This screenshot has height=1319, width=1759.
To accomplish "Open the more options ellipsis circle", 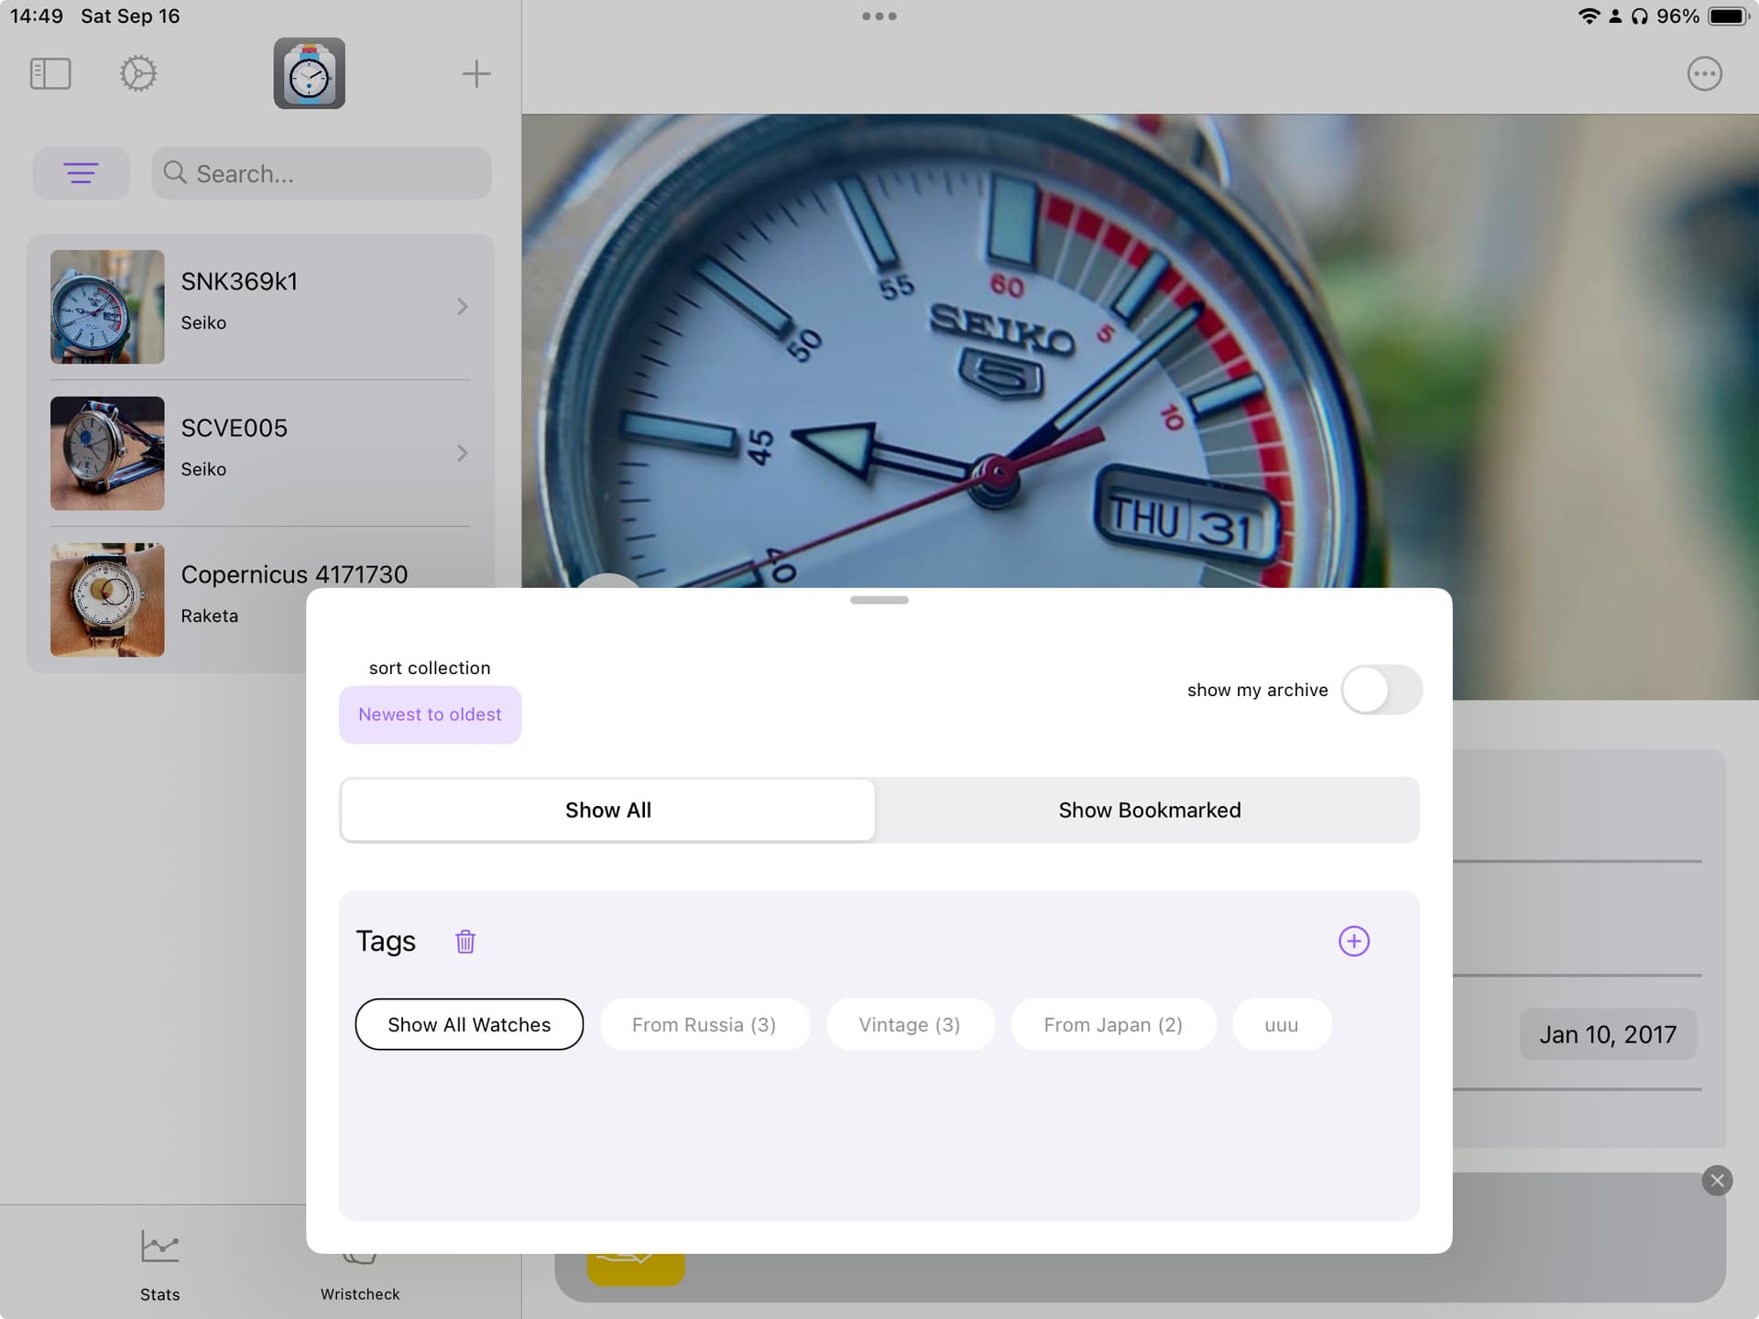I will pyautogui.click(x=1704, y=74).
